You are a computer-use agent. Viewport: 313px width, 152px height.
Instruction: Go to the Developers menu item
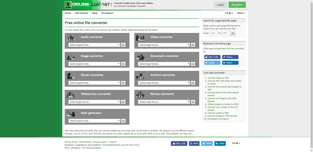coord(107,13)
